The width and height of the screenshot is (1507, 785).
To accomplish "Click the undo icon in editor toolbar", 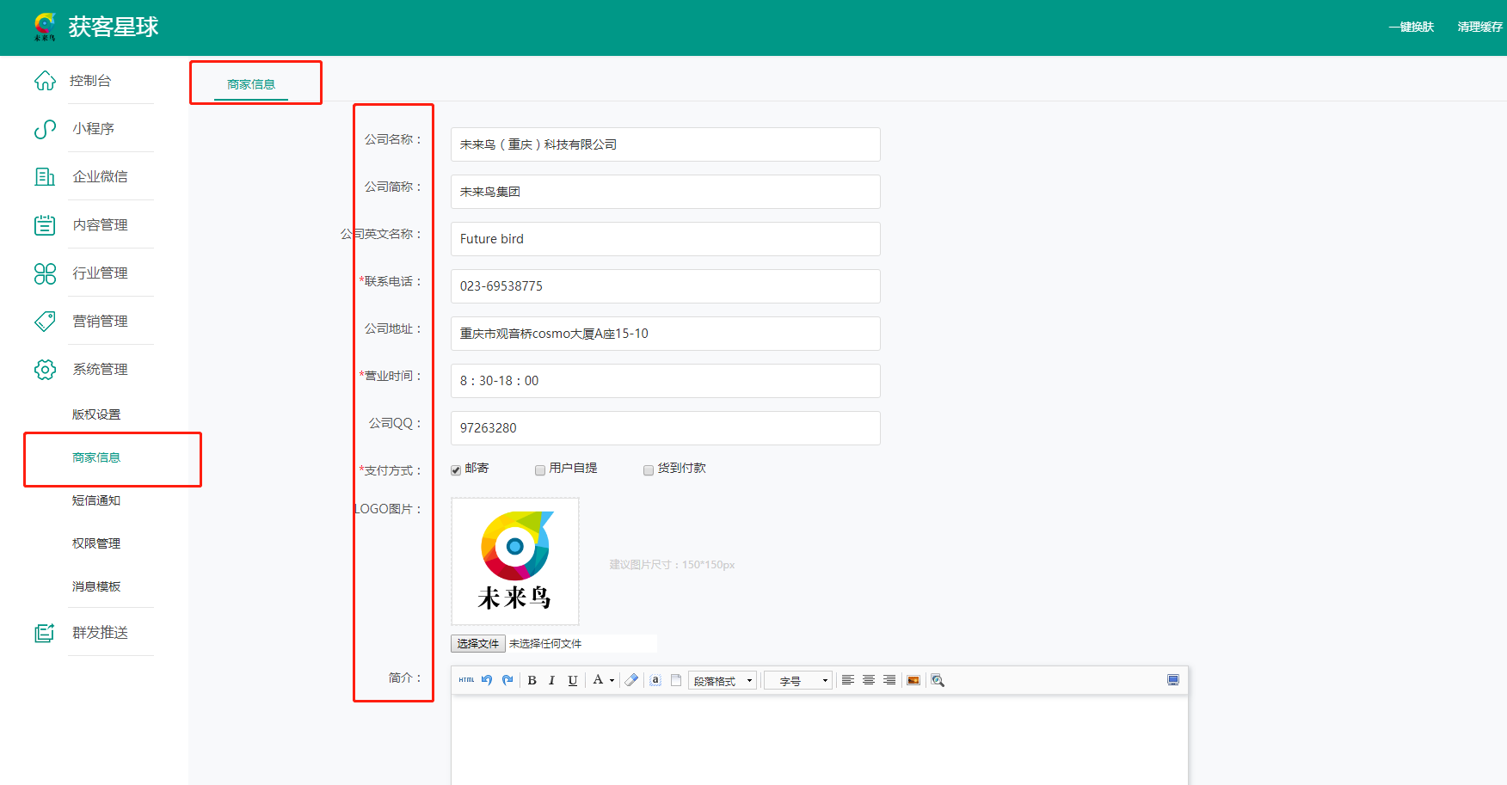I will [x=487, y=680].
